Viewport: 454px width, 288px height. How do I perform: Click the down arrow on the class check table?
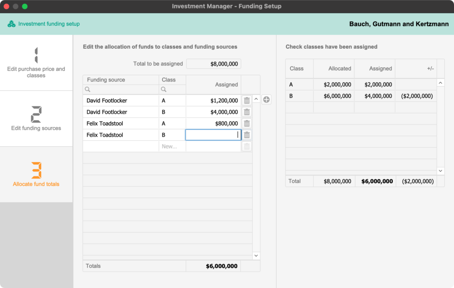pos(440,171)
